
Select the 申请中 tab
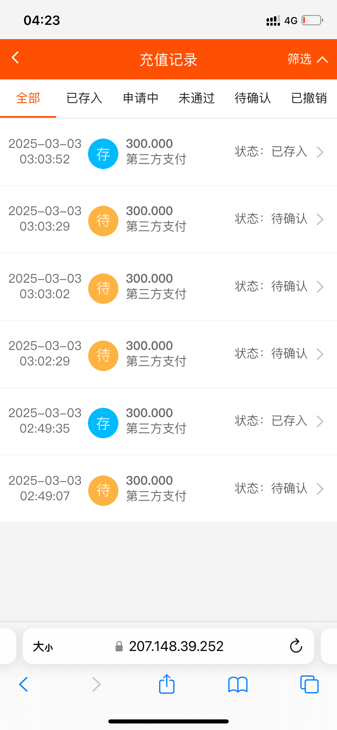click(140, 98)
